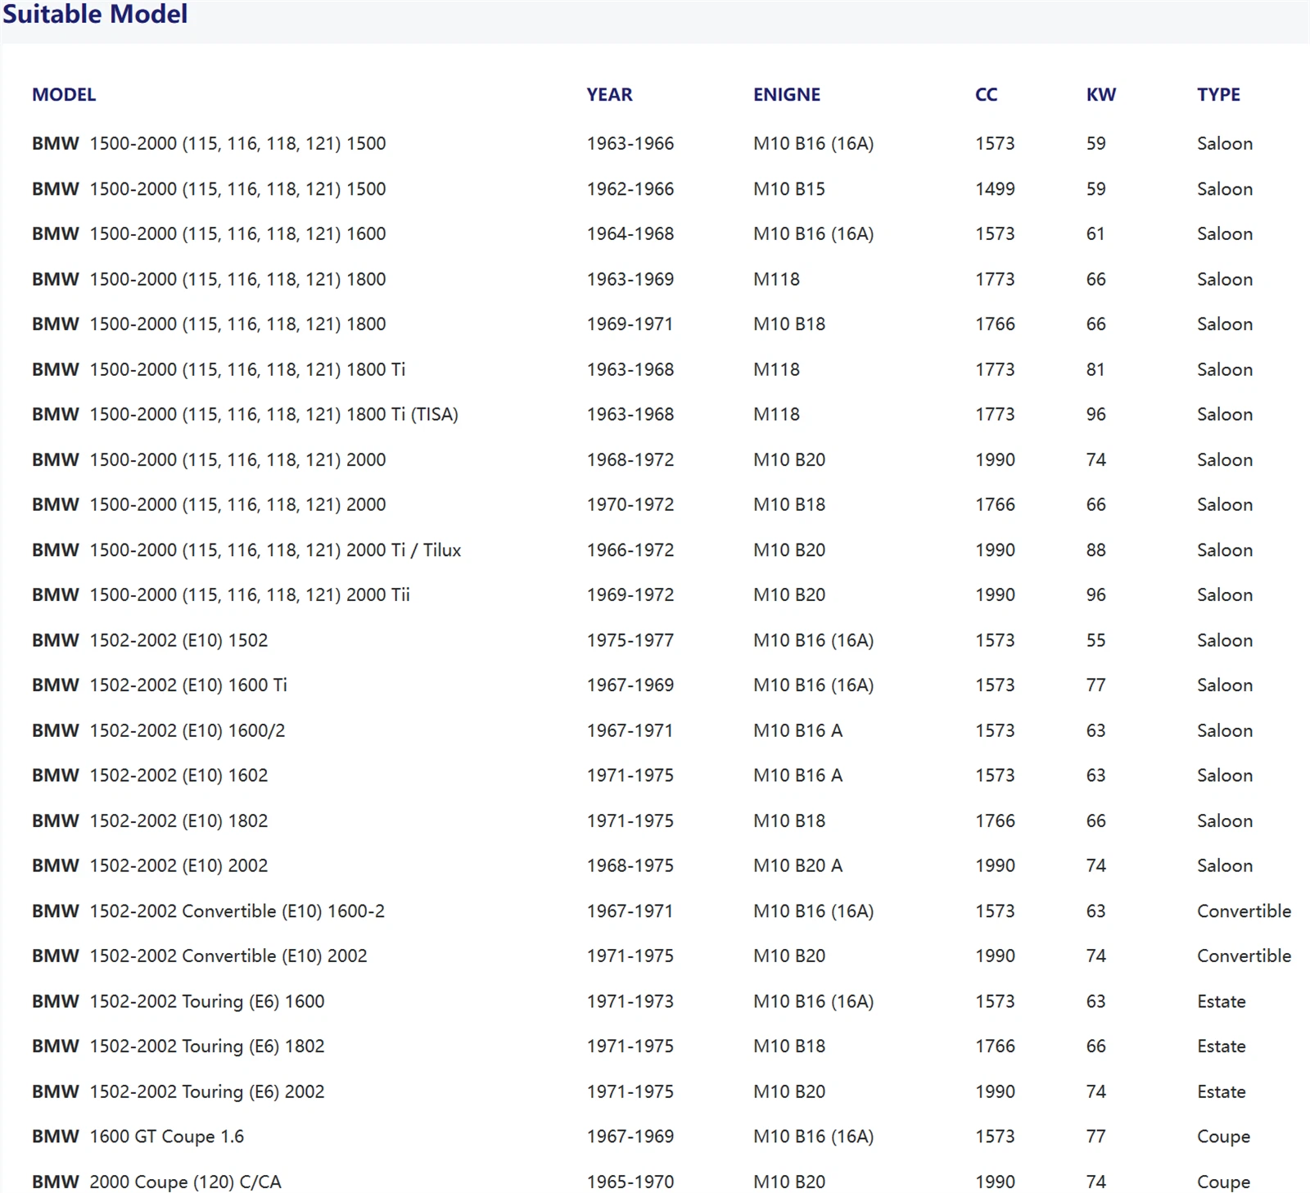Select model '1502-2002 (E10) 1802'
The height and width of the screenshot is (1193, 1310).
click(150, 821)
